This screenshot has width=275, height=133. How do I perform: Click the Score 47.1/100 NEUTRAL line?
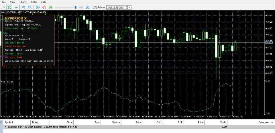coord(19,21)
